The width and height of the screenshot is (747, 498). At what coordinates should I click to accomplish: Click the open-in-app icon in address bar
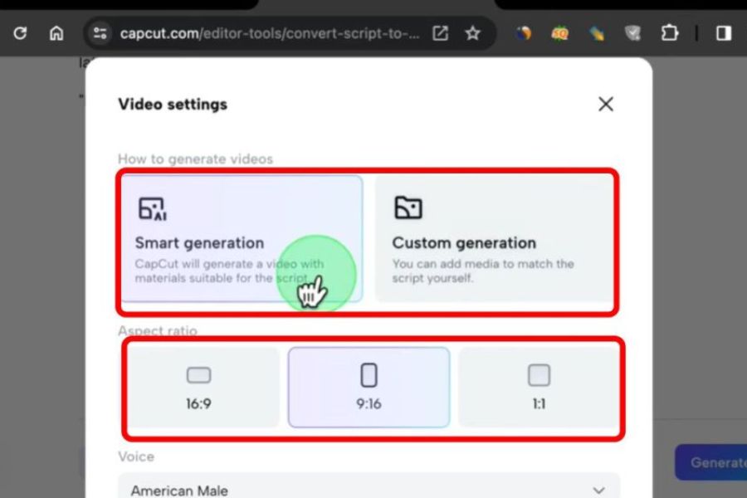pyautogui.click(x=441, y=33)
